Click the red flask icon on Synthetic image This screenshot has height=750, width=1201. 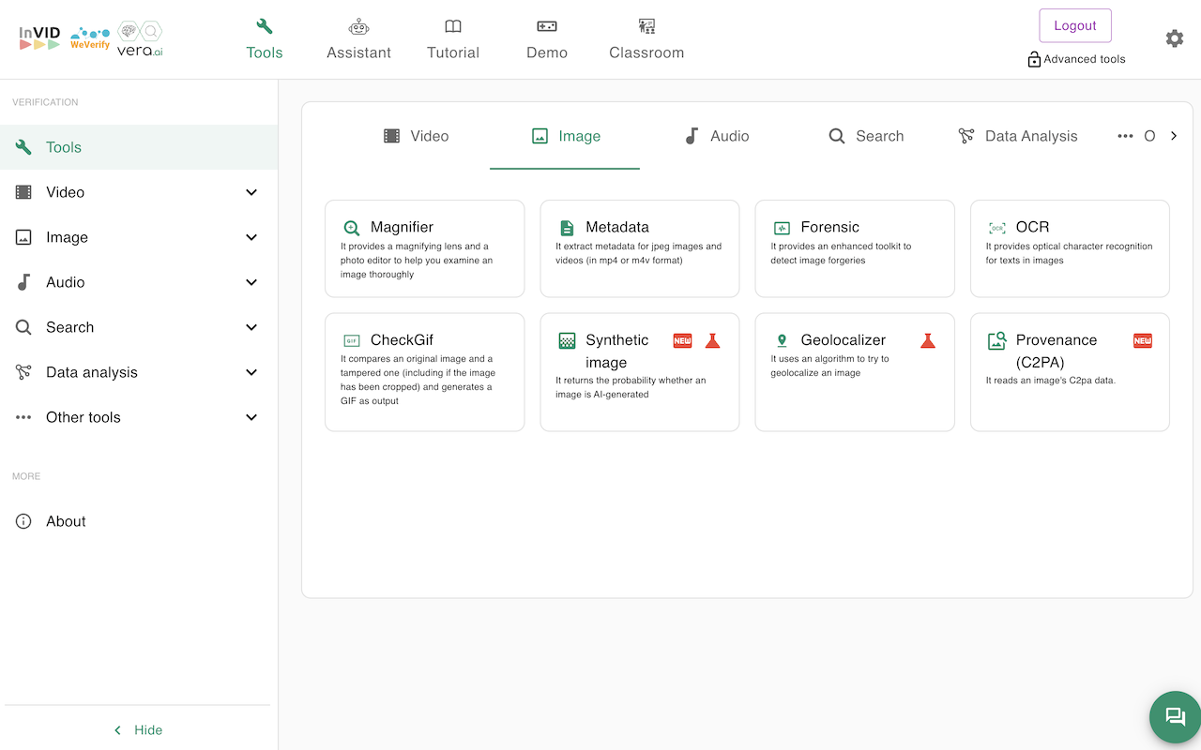(712, 340)
